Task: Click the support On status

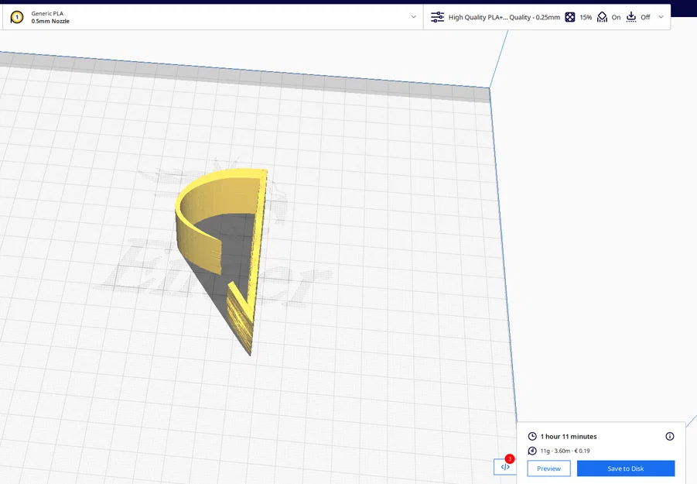Action: (616, 17)
